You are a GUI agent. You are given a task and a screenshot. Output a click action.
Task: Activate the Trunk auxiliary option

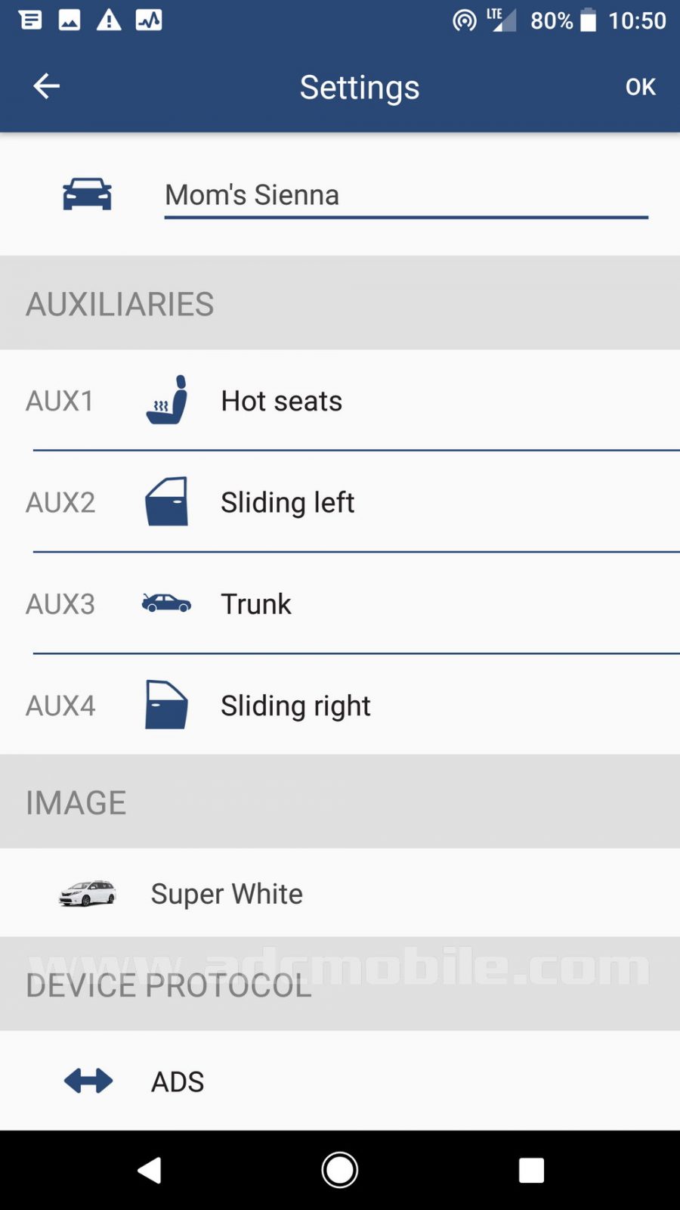pos(340,603)
